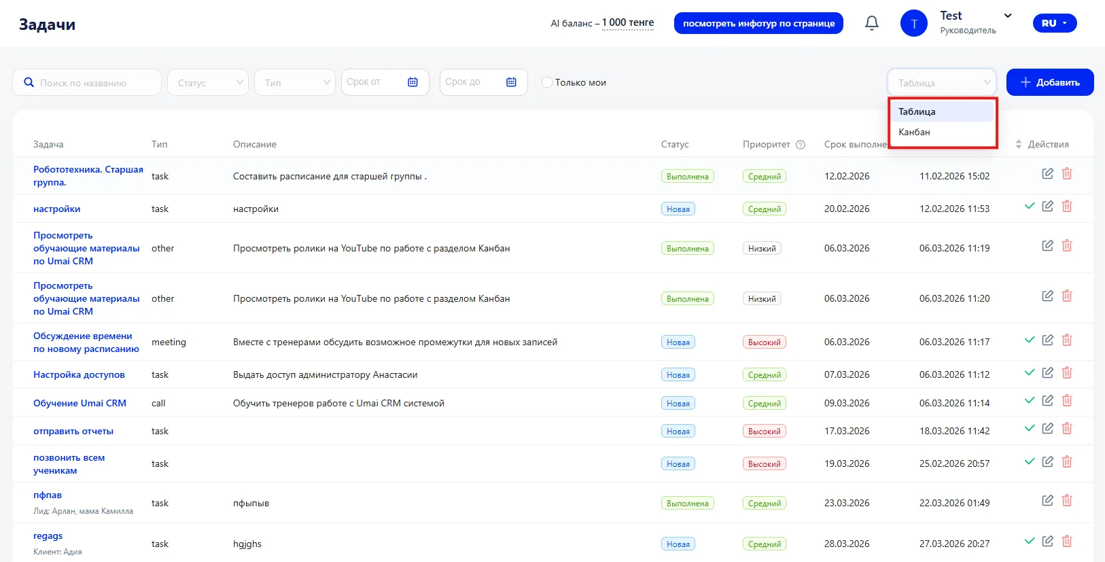Click the search magnifier icon

[29, 82]
